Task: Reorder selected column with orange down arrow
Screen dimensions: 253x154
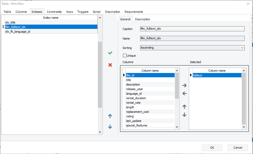Action: click(x=184, y=114)
